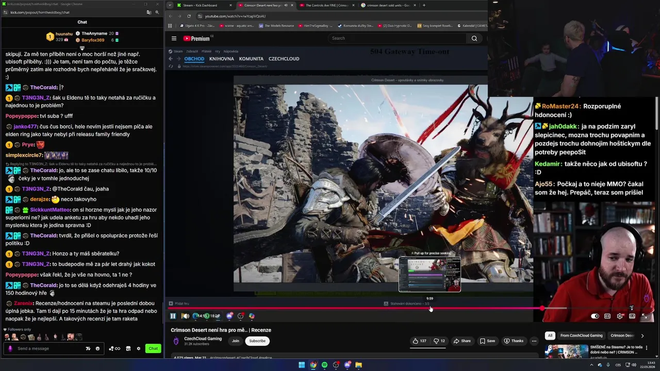Open CzechCloud Gaming channel avatar
The height and width of the screenshot is (371, 660).
176,341
